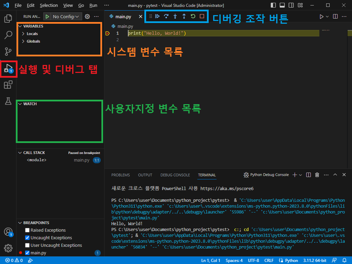Expand the Globals variables tree
This screenshot has height=264, width=352.
[33, 41]
